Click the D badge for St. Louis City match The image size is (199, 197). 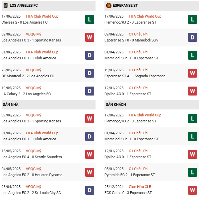[x=90, y=190]
